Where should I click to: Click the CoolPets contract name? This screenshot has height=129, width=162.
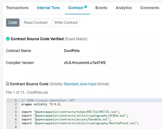pos(72,51)
